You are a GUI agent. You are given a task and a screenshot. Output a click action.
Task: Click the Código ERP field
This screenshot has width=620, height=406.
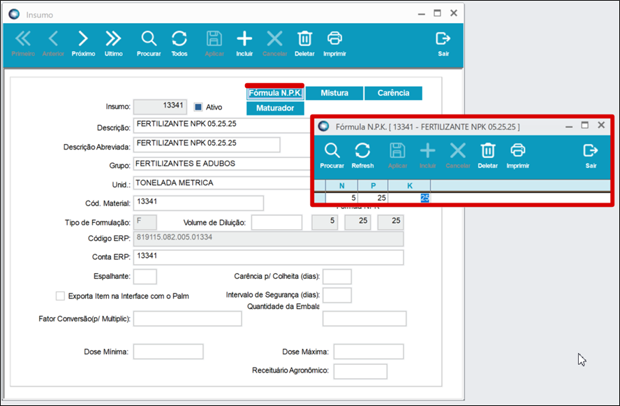[269, 238]
